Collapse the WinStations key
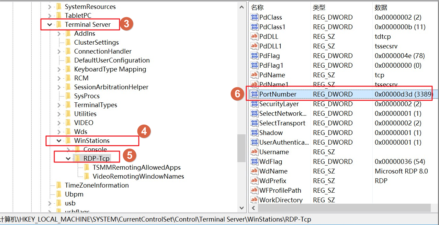439x225 pixels. [x=59, y=140]
